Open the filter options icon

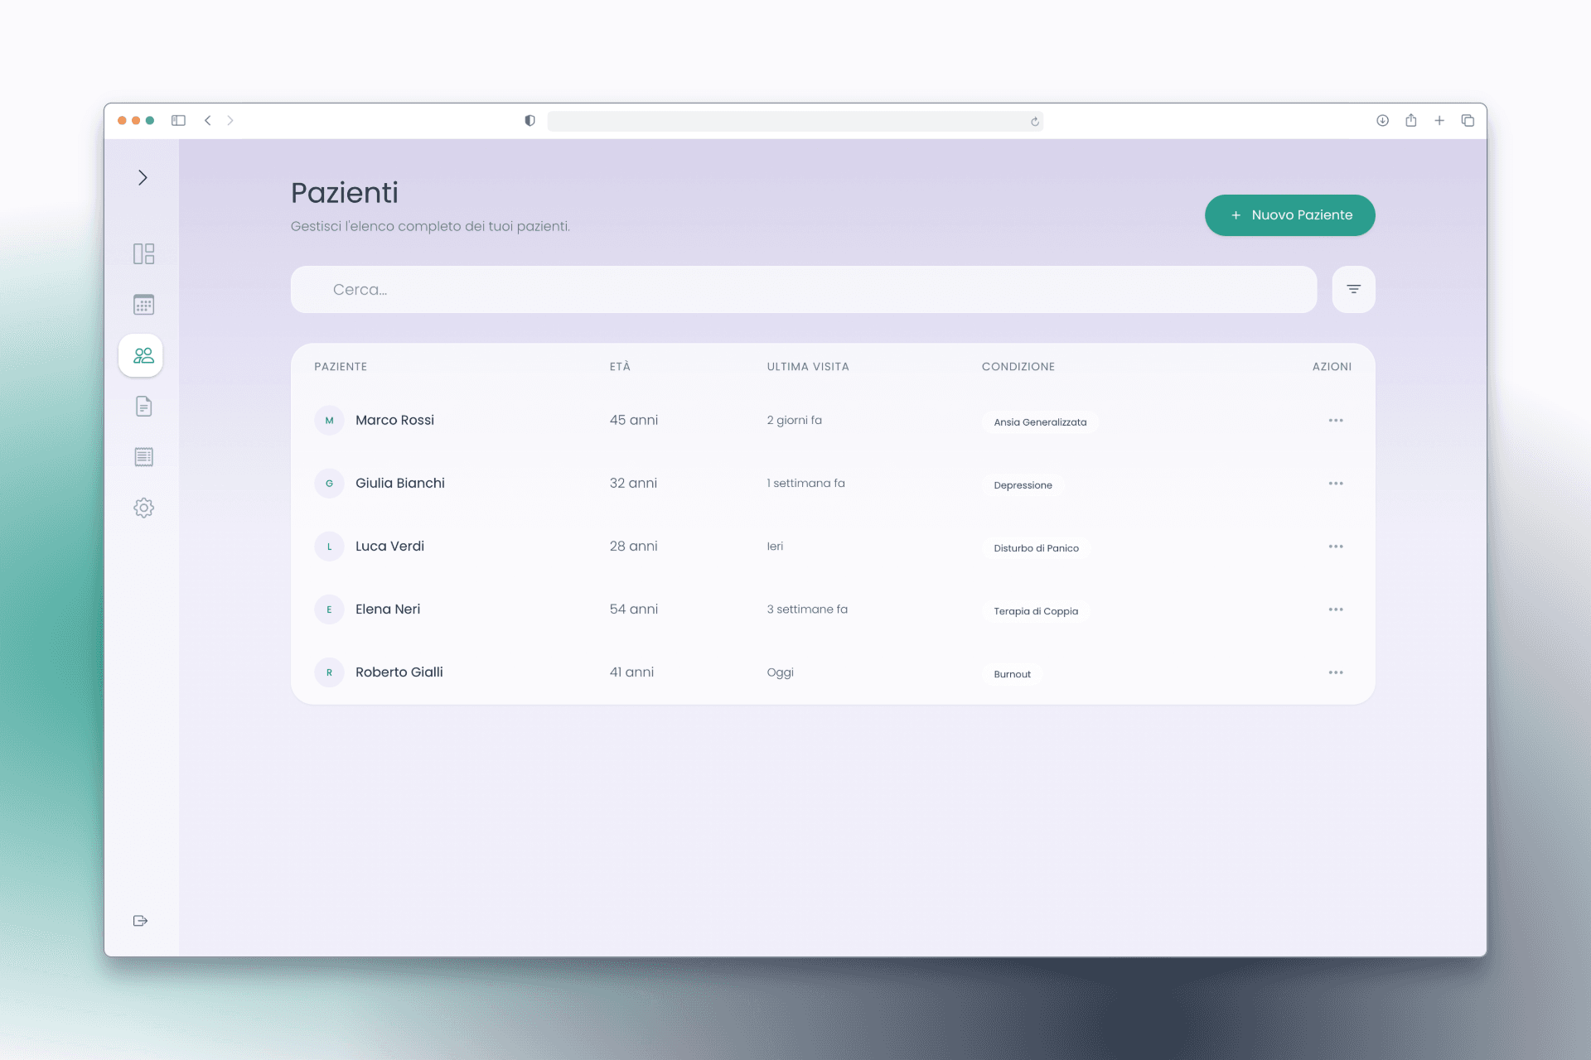click(x=1354, y=290)
